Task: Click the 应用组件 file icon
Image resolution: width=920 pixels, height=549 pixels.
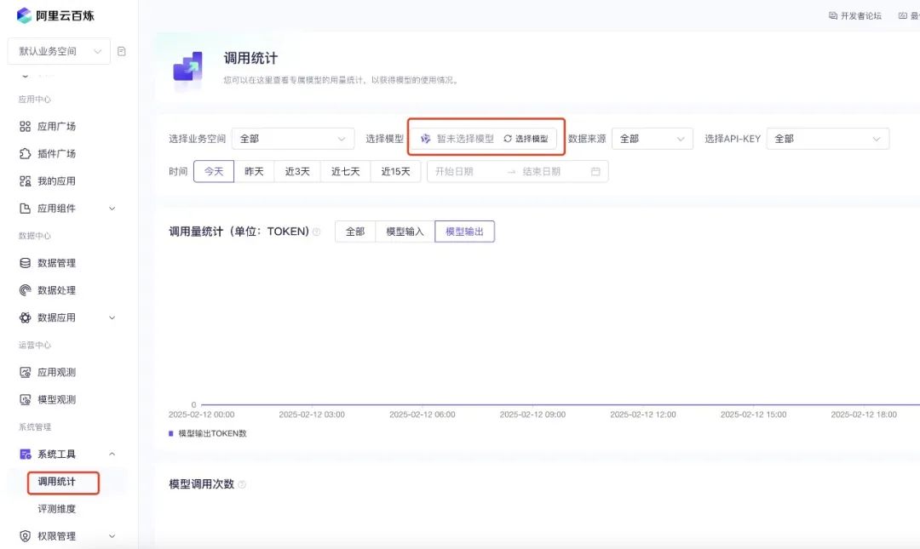Action: click(26, 209)
